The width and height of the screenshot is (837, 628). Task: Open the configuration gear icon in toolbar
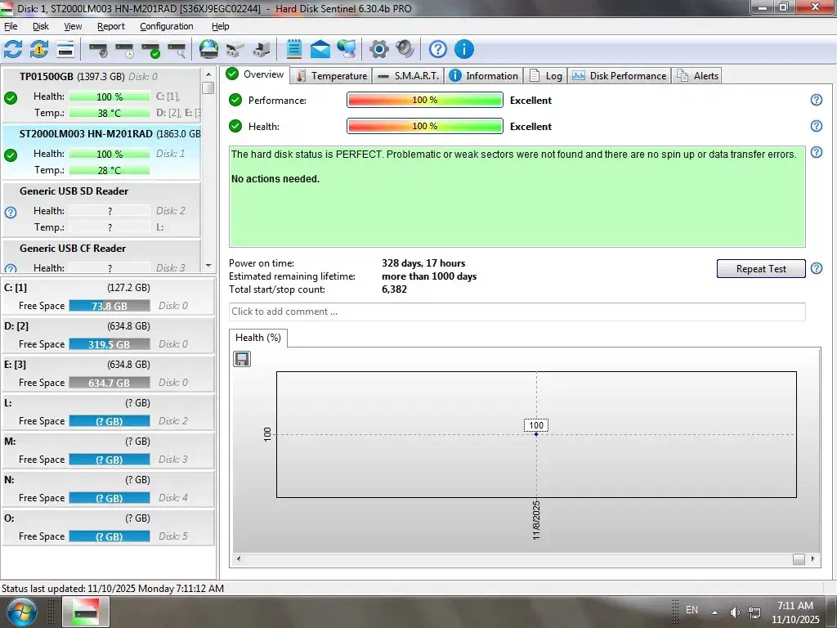click(378, 49)
